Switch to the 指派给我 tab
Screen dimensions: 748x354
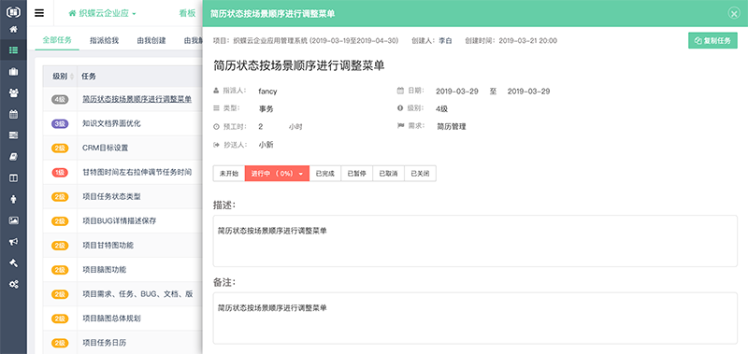104,40
